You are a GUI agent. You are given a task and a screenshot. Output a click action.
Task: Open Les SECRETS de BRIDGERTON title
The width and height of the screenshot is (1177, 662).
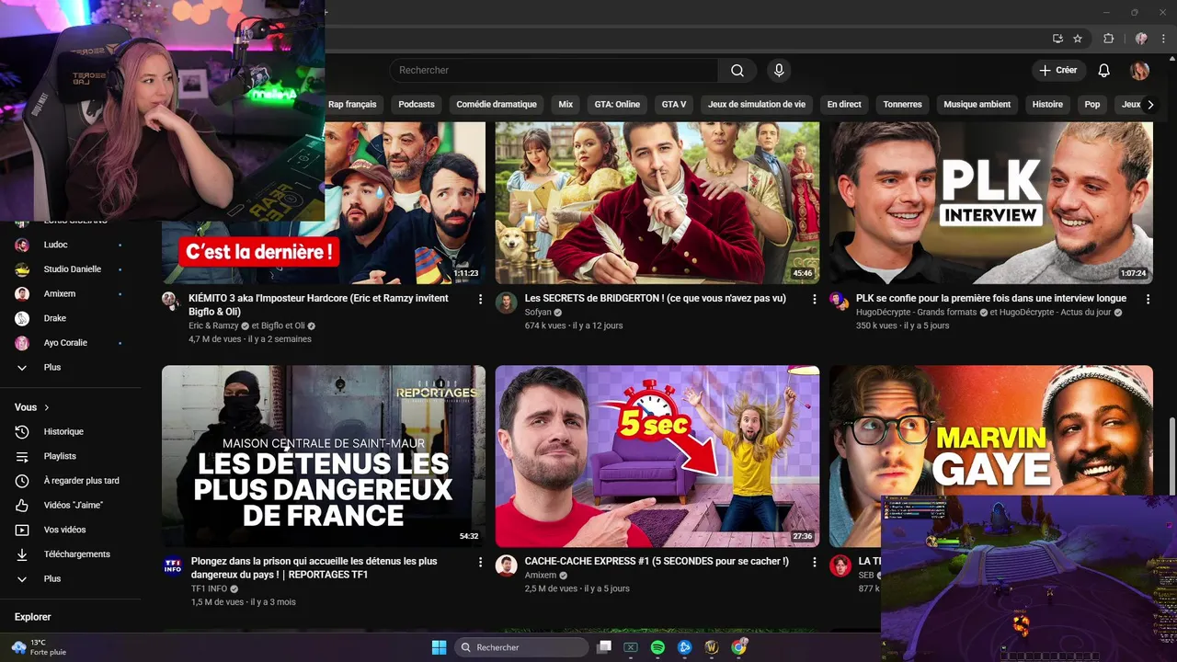(x=655, y=299)
